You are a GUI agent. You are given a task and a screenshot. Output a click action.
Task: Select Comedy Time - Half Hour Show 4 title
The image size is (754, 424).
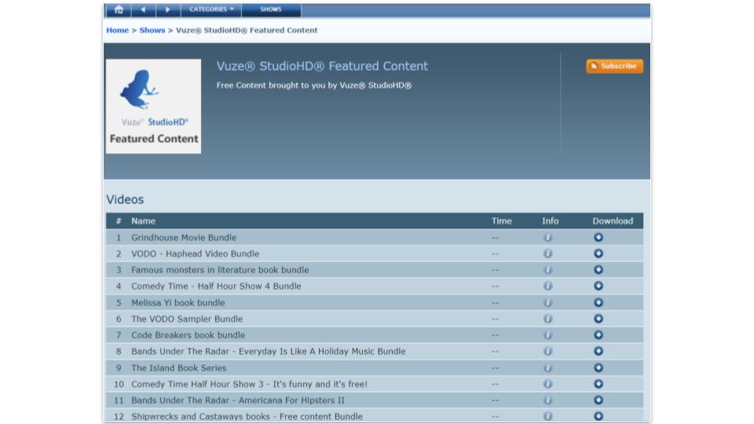point(216,287)
